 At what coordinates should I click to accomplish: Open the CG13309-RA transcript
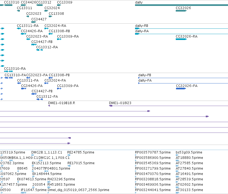[59, 39]
